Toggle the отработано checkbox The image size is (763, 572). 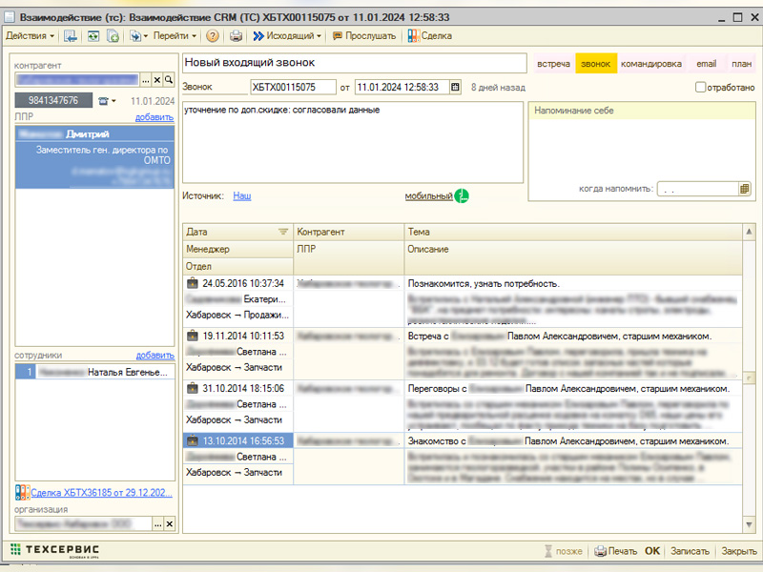point(701,88)
